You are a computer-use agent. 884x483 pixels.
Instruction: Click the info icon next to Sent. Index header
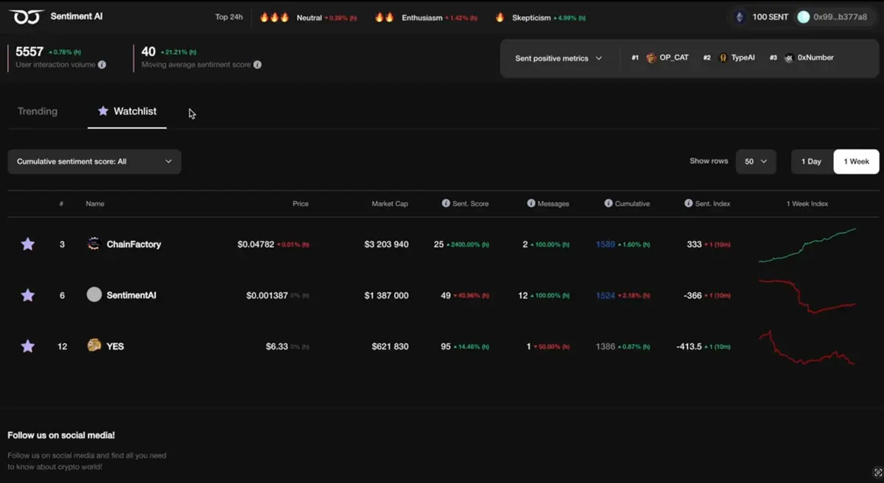click(x=688, y=203)
